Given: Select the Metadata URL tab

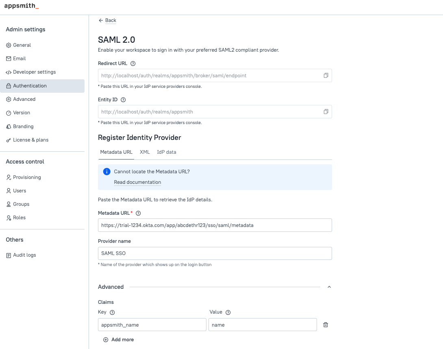Looking at the screenshot, I should pyautogui.click(x=116, y=152).
